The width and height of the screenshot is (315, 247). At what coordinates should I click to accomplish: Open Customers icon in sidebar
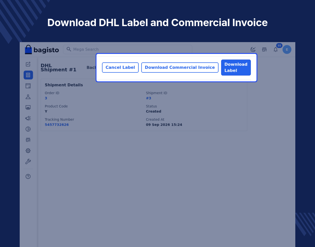click(28, 97)
